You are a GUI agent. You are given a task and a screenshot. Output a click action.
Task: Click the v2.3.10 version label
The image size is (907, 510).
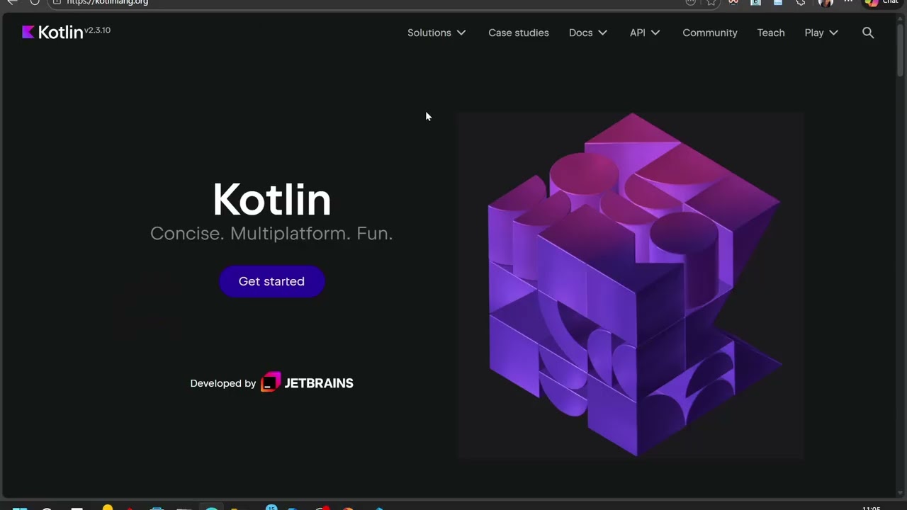98,30
